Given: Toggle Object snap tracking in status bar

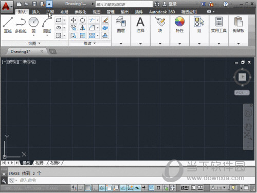Looking at the screenshot, I should coord(123,188).
